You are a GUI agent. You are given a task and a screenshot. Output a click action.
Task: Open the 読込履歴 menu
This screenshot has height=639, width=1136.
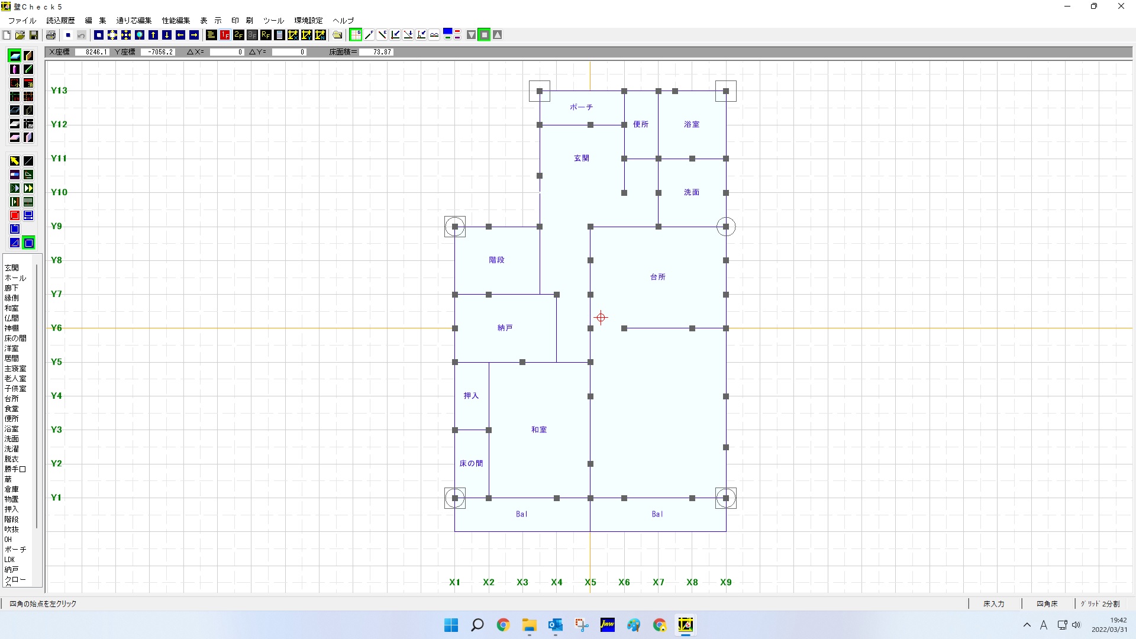(60, 20)
